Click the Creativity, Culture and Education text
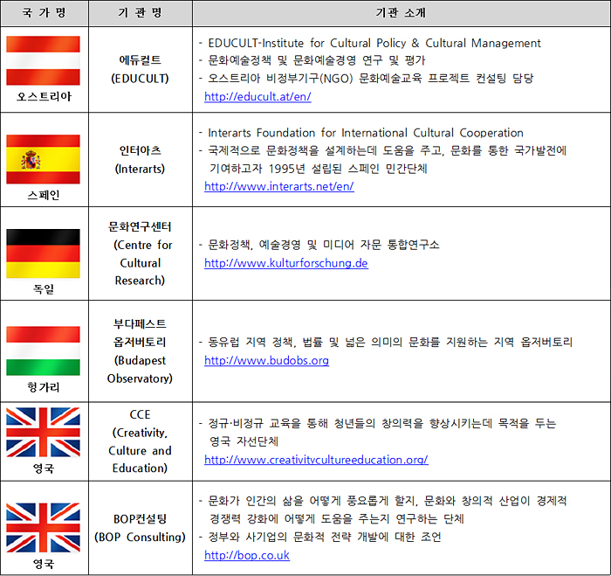Screen dimensions: 611x576 [x=140, y=450]
